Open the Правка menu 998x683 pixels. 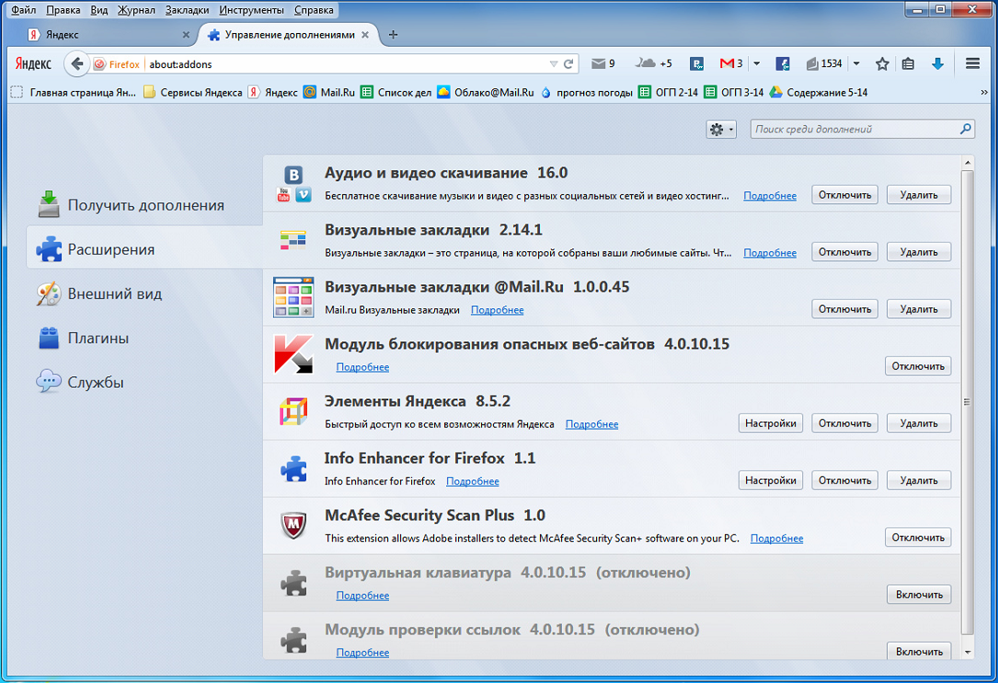(x=63, y=10)
